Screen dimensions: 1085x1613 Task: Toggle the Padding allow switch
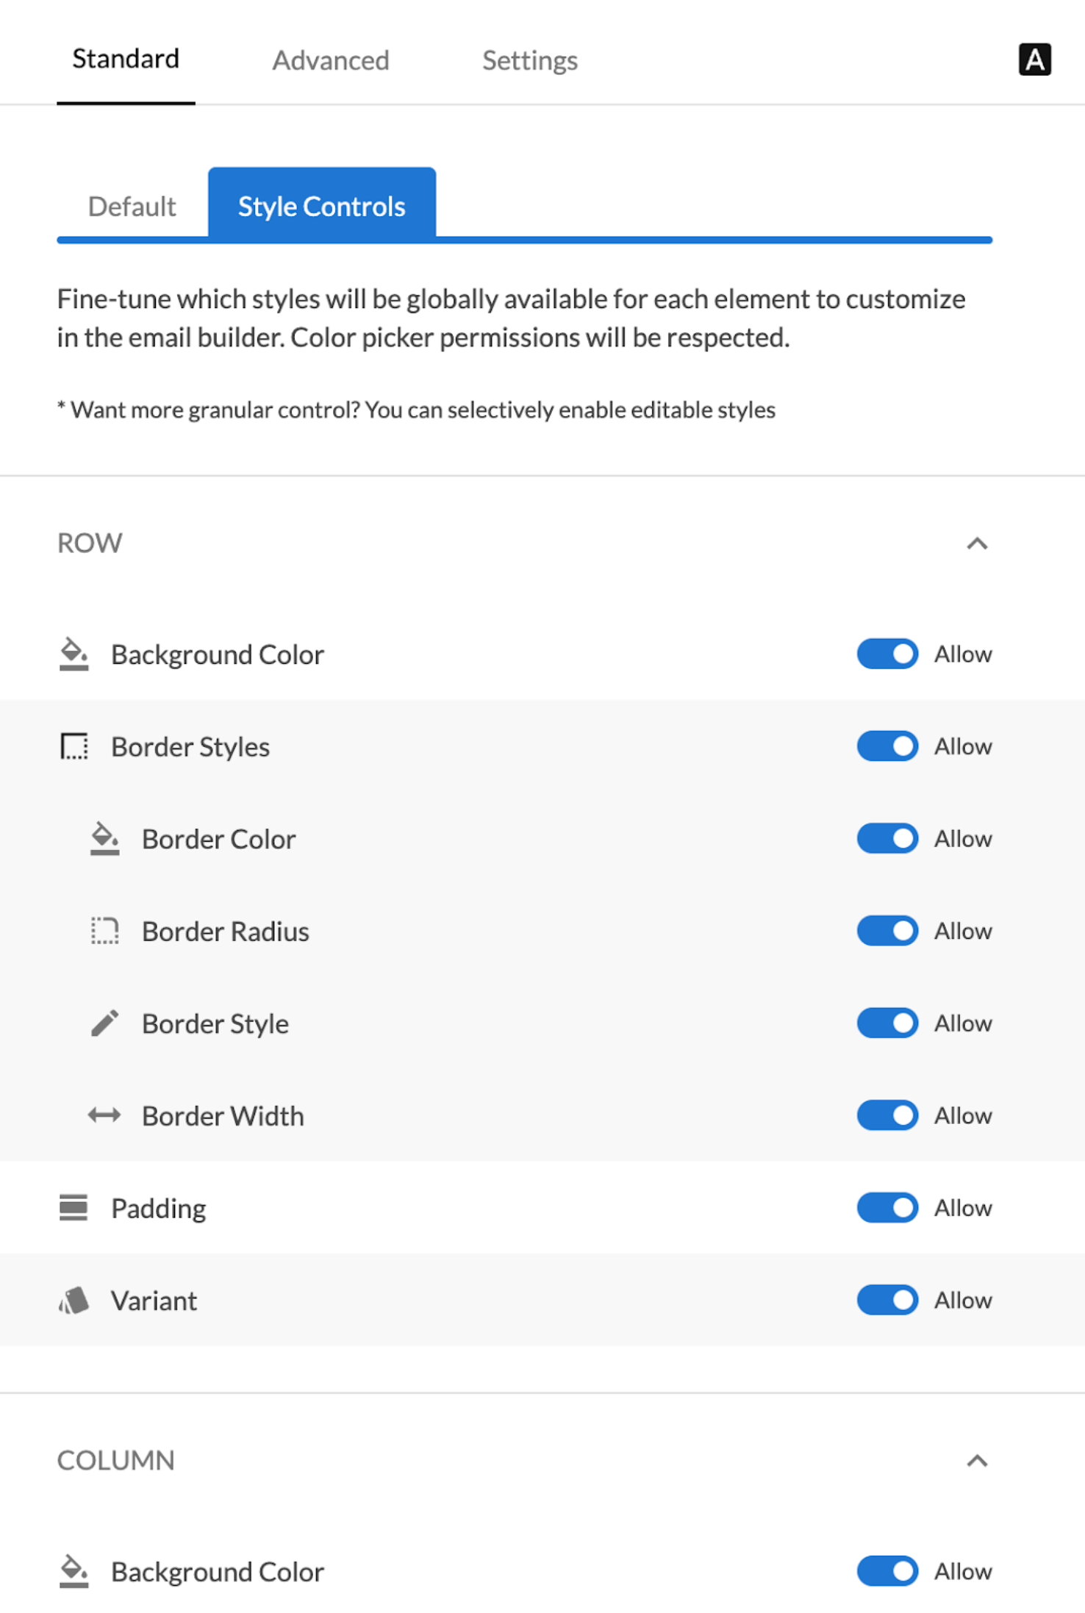[887, 1207]
